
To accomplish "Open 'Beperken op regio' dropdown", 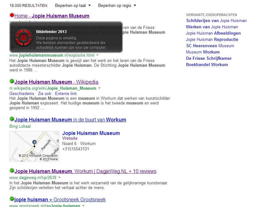I will click(117, 6).
